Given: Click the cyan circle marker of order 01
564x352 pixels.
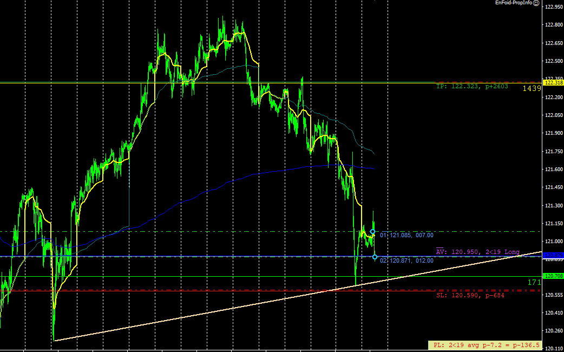Looking at the screenshot, I should coord(372,232).
